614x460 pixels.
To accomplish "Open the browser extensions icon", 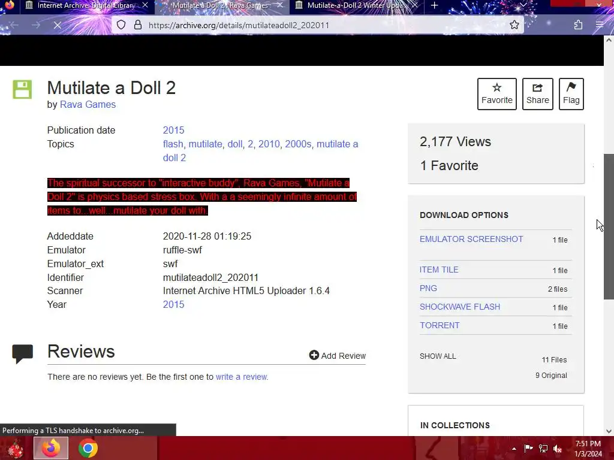I will [x=578, y=25].
